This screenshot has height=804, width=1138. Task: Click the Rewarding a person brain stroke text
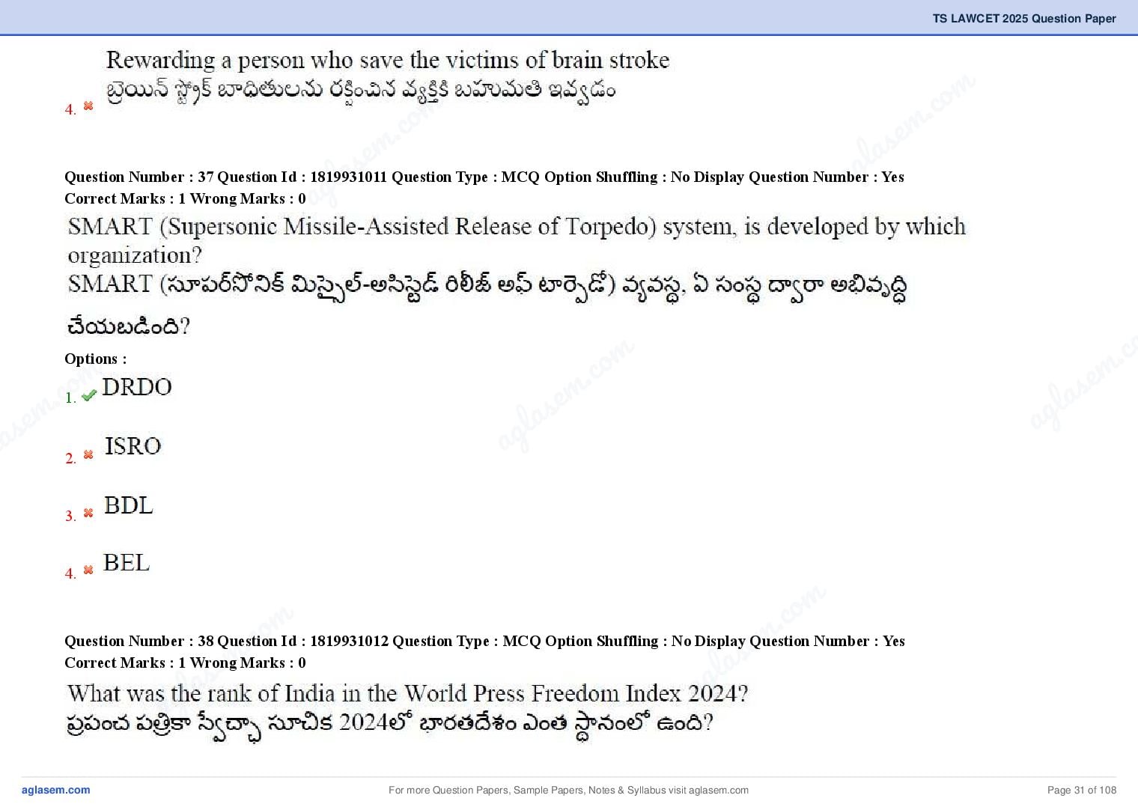point(388,60)
